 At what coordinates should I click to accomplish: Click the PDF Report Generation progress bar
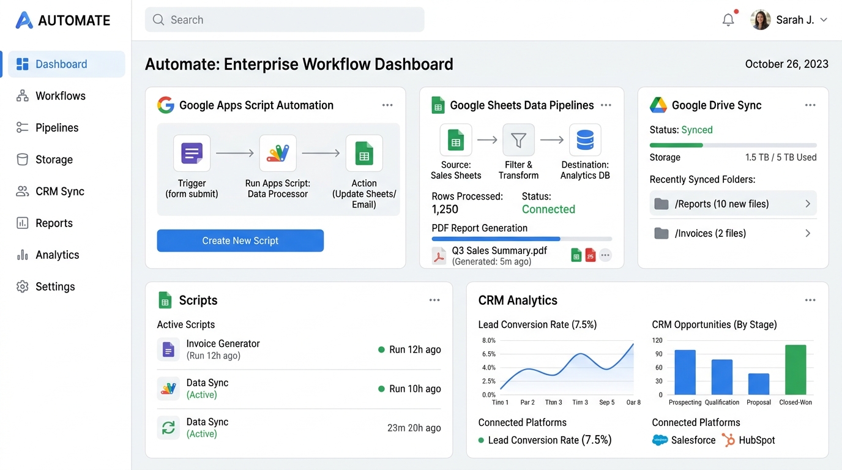(x=522, y=239)
